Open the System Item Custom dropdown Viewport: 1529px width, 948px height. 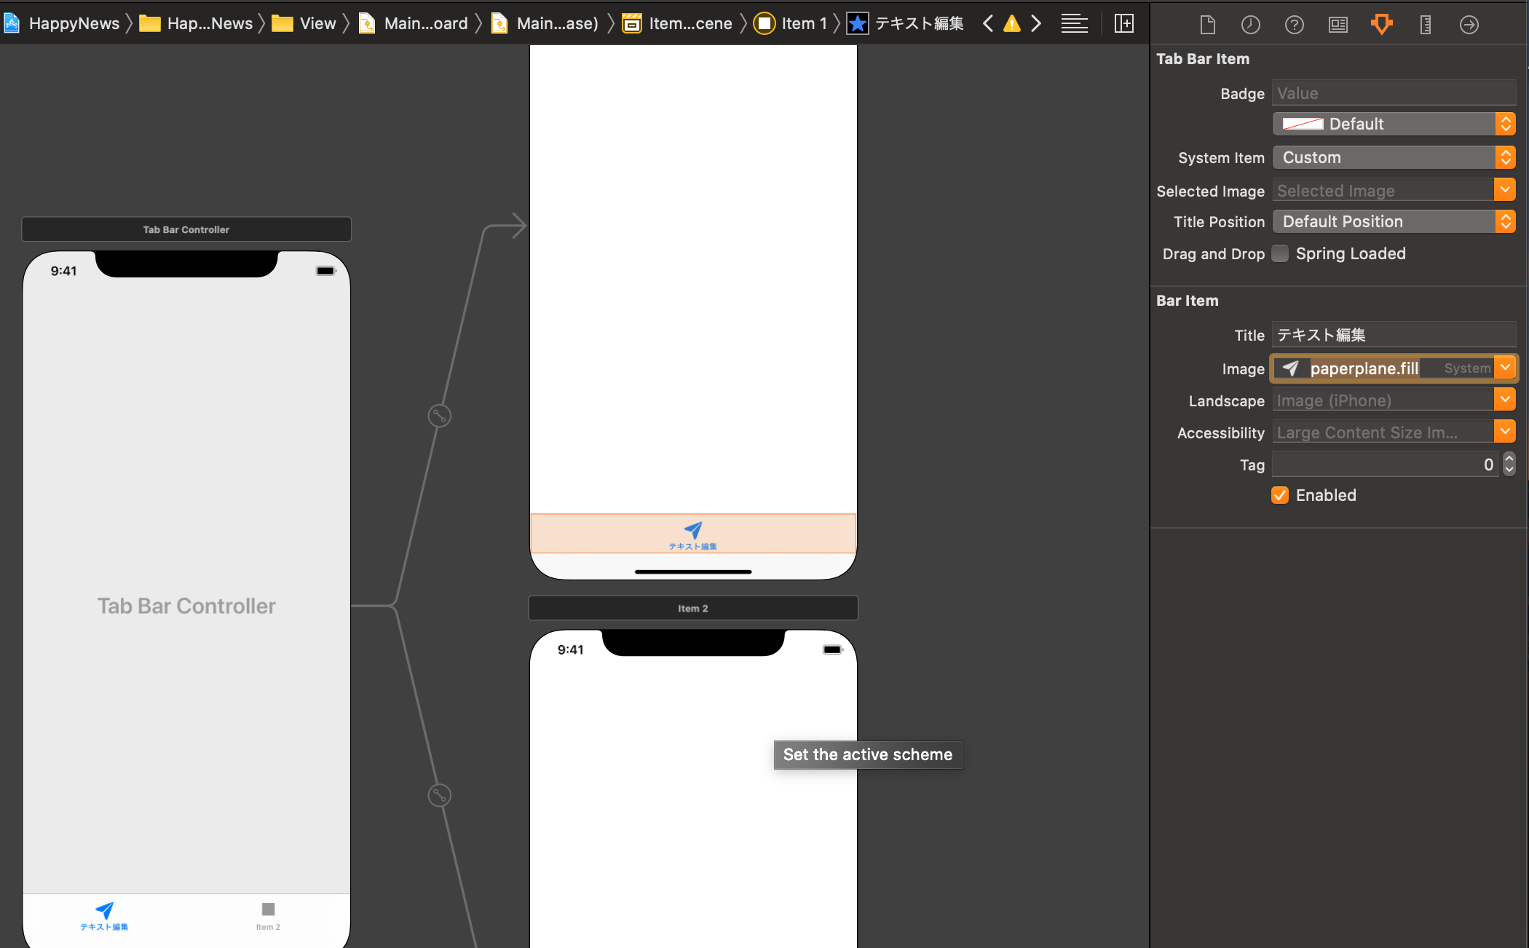point(1393,157)
